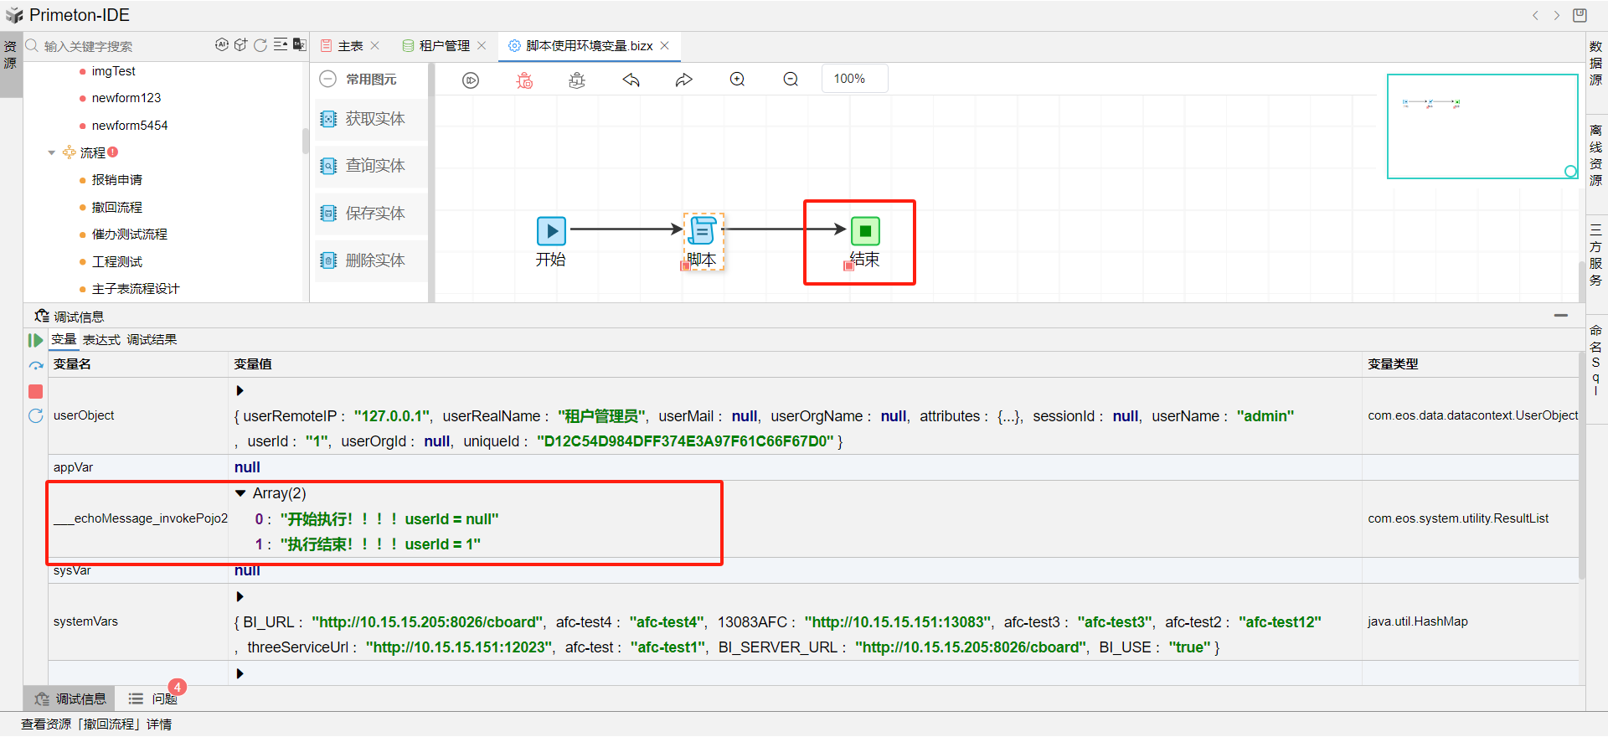Zoom in using the magnifier plus icon
This screenshot has width=1608, height=737.
point(737,80)
